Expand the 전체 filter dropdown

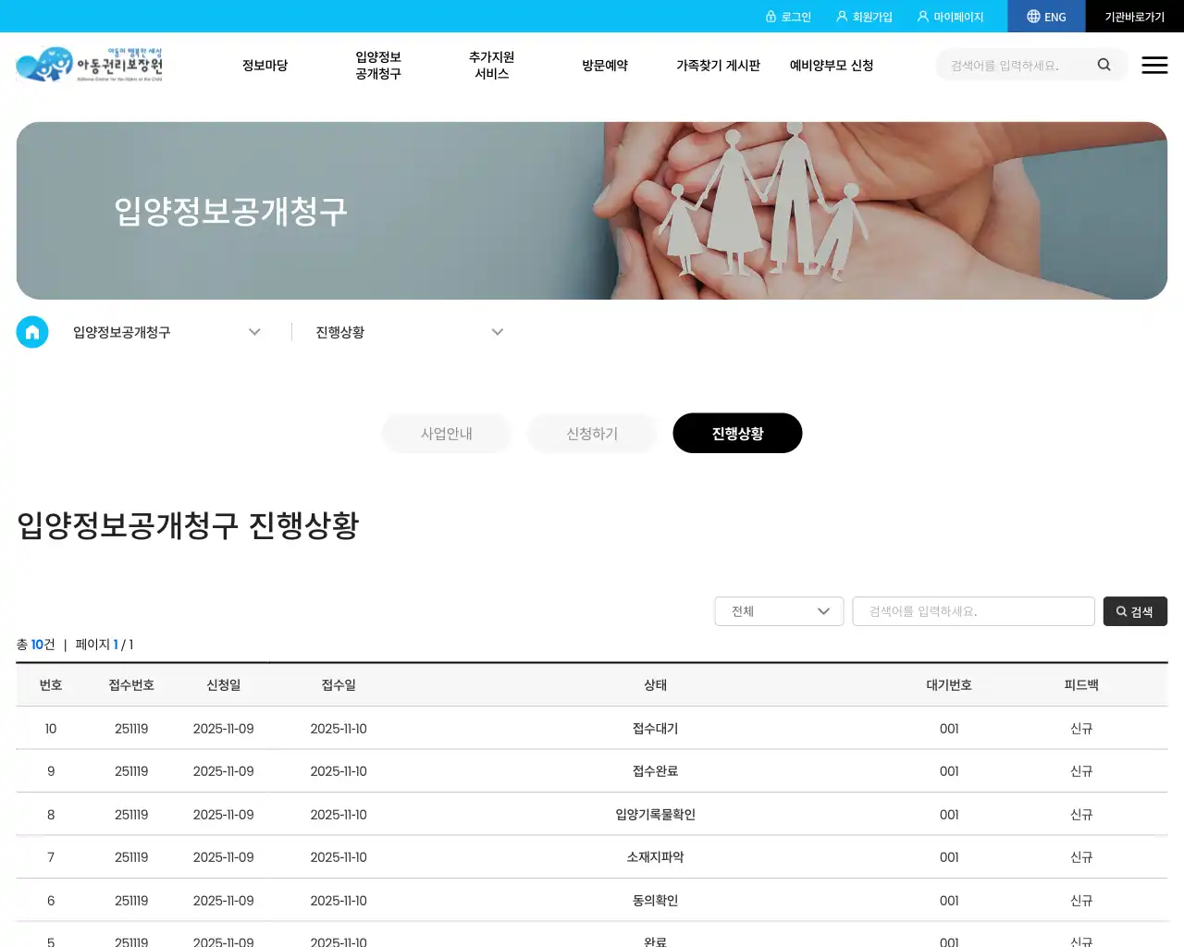tap(778, 611)
